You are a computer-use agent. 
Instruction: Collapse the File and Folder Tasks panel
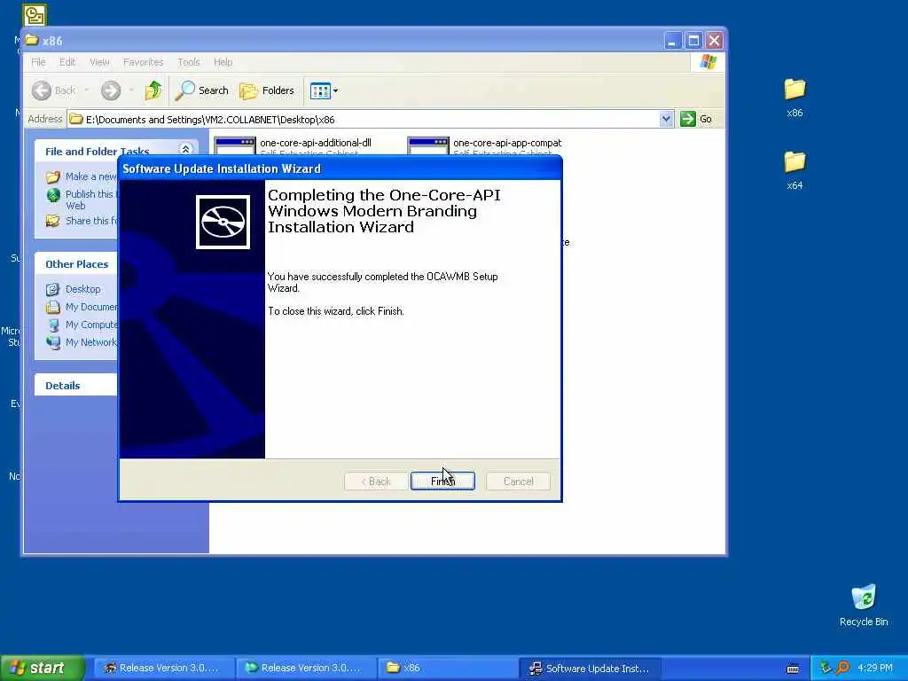coord(185,149)
